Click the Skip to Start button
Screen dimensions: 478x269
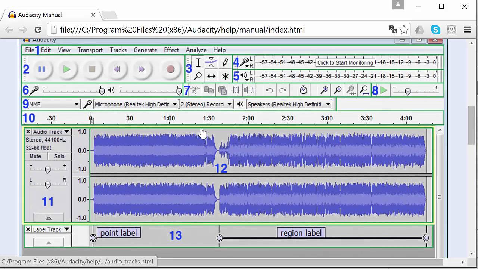[x=117, y=69]
